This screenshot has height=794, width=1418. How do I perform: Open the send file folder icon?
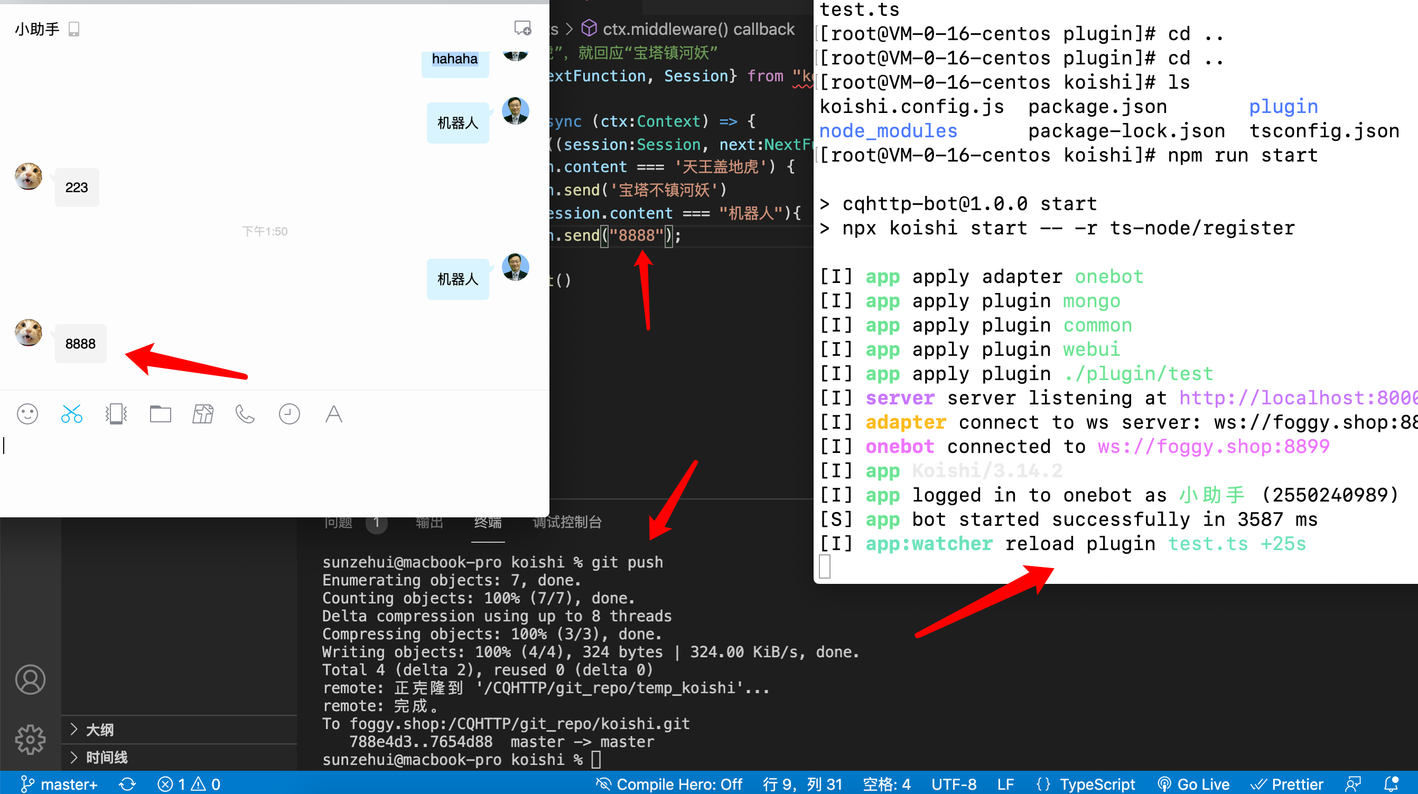coord(160,414)
